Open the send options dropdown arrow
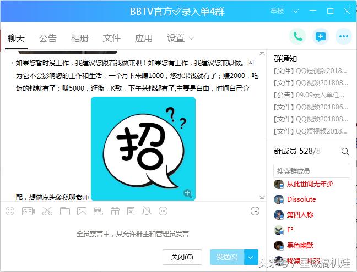 tap(251, 257)
